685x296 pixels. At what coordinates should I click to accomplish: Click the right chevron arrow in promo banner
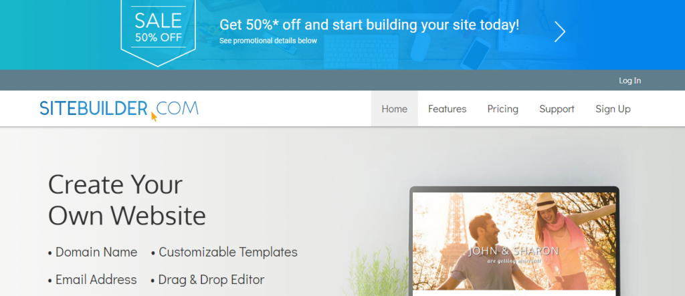tap(560, 31)
